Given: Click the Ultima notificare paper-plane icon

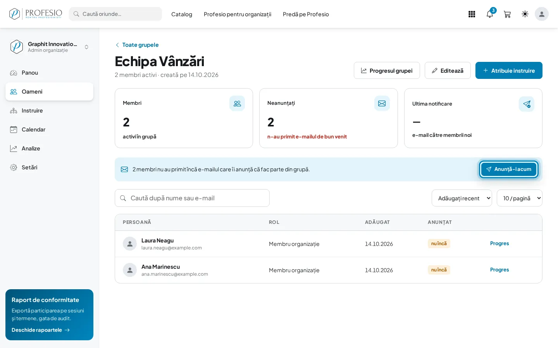Looking at the screenshot, I should (527, 104).
